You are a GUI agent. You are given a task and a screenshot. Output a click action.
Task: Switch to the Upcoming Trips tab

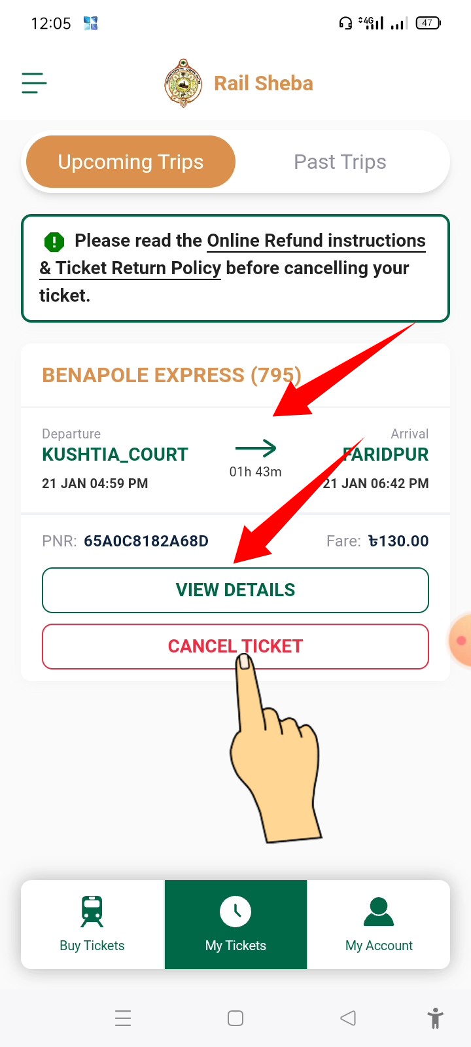click(x=131, y=162)
